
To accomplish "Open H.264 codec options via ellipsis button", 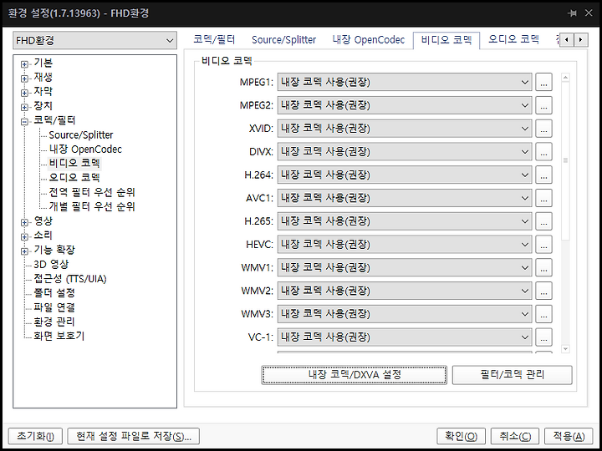I will (543, 175).
